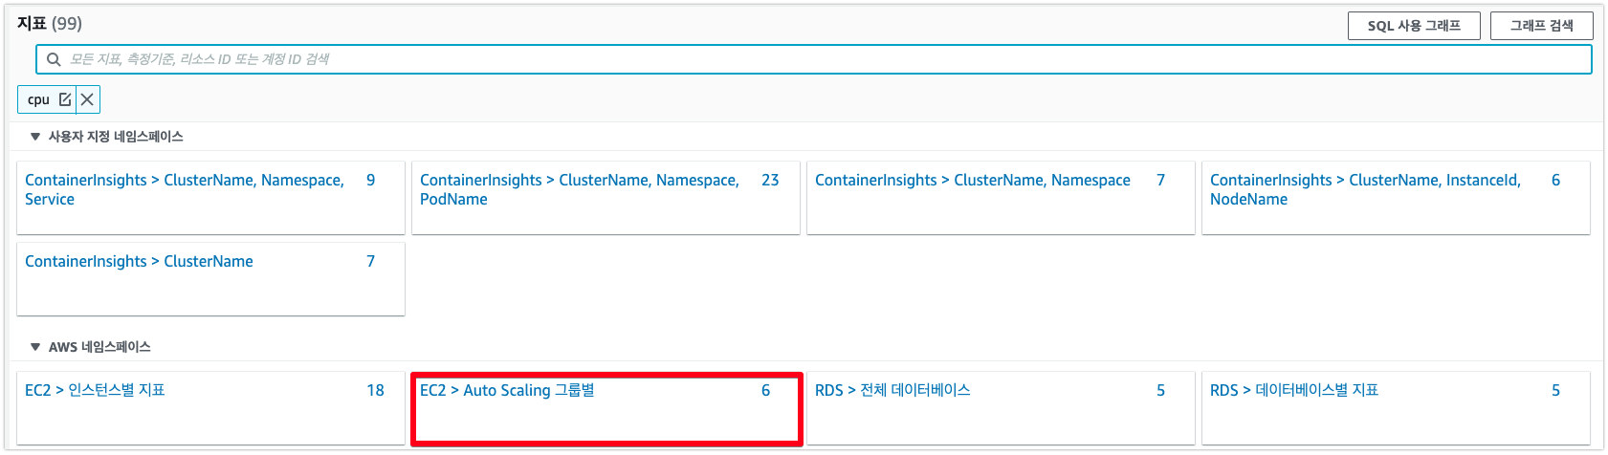
Task: Click count 5 on 데이터베이스별 지표 card
Action: click(1555, 390)
